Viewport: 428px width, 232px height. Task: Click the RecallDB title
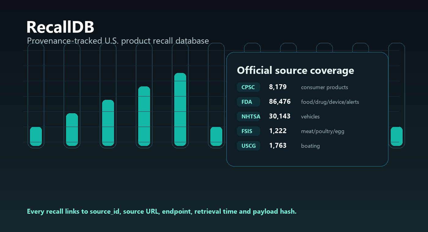[60, 27]
